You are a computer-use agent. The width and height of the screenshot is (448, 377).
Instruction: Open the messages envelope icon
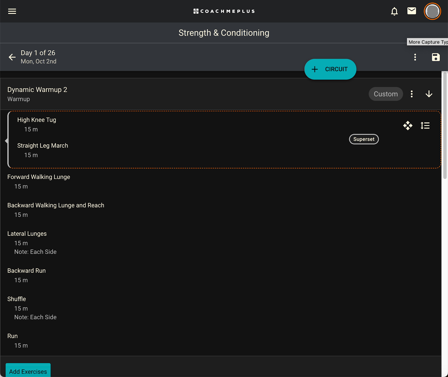412,11
